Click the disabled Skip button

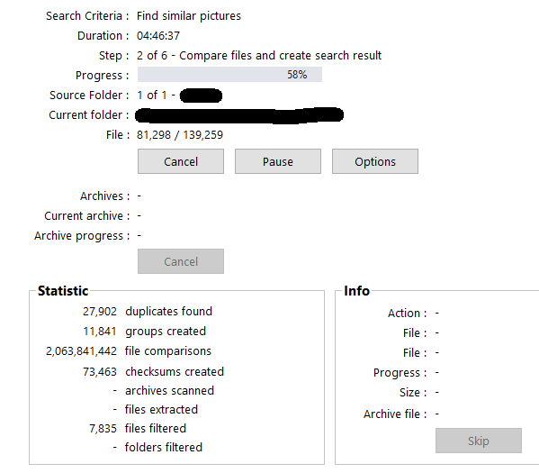(x=479, y=441)
